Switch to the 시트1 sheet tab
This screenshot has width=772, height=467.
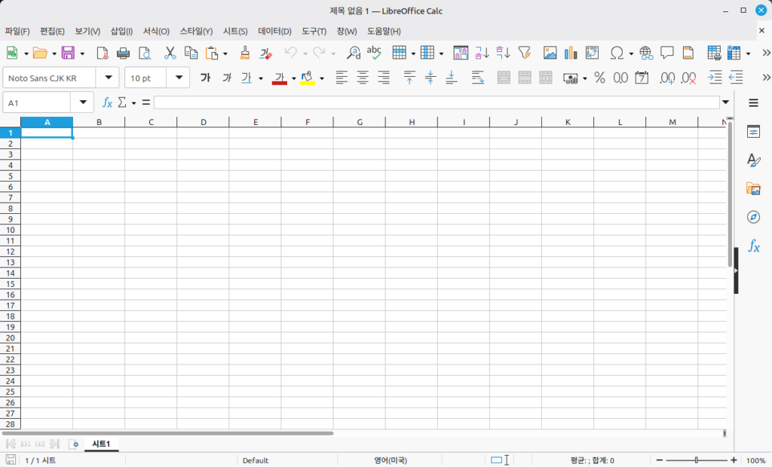point(101,444)
